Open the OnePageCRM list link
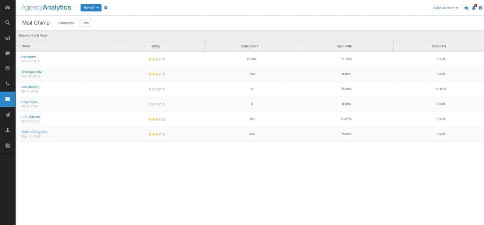 [x=32, y=72]
